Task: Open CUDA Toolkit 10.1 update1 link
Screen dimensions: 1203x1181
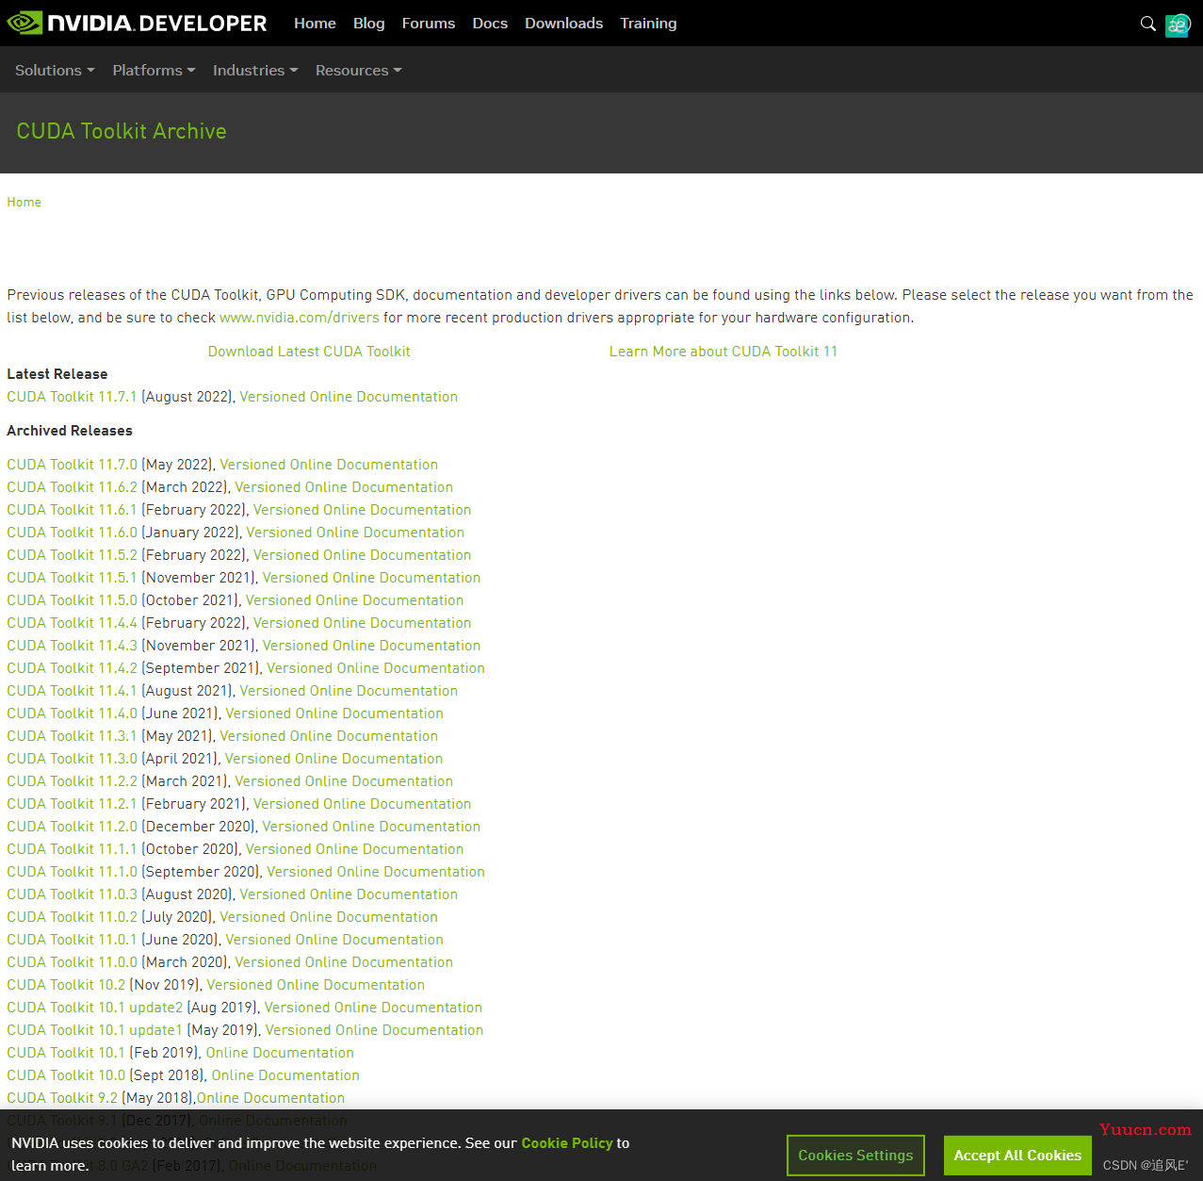Action: click(x=94, y=1030)
